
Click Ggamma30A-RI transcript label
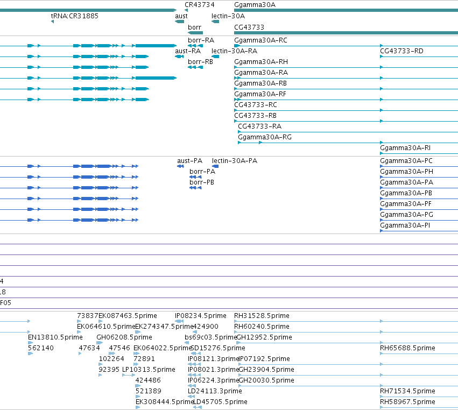coord(405,148)
